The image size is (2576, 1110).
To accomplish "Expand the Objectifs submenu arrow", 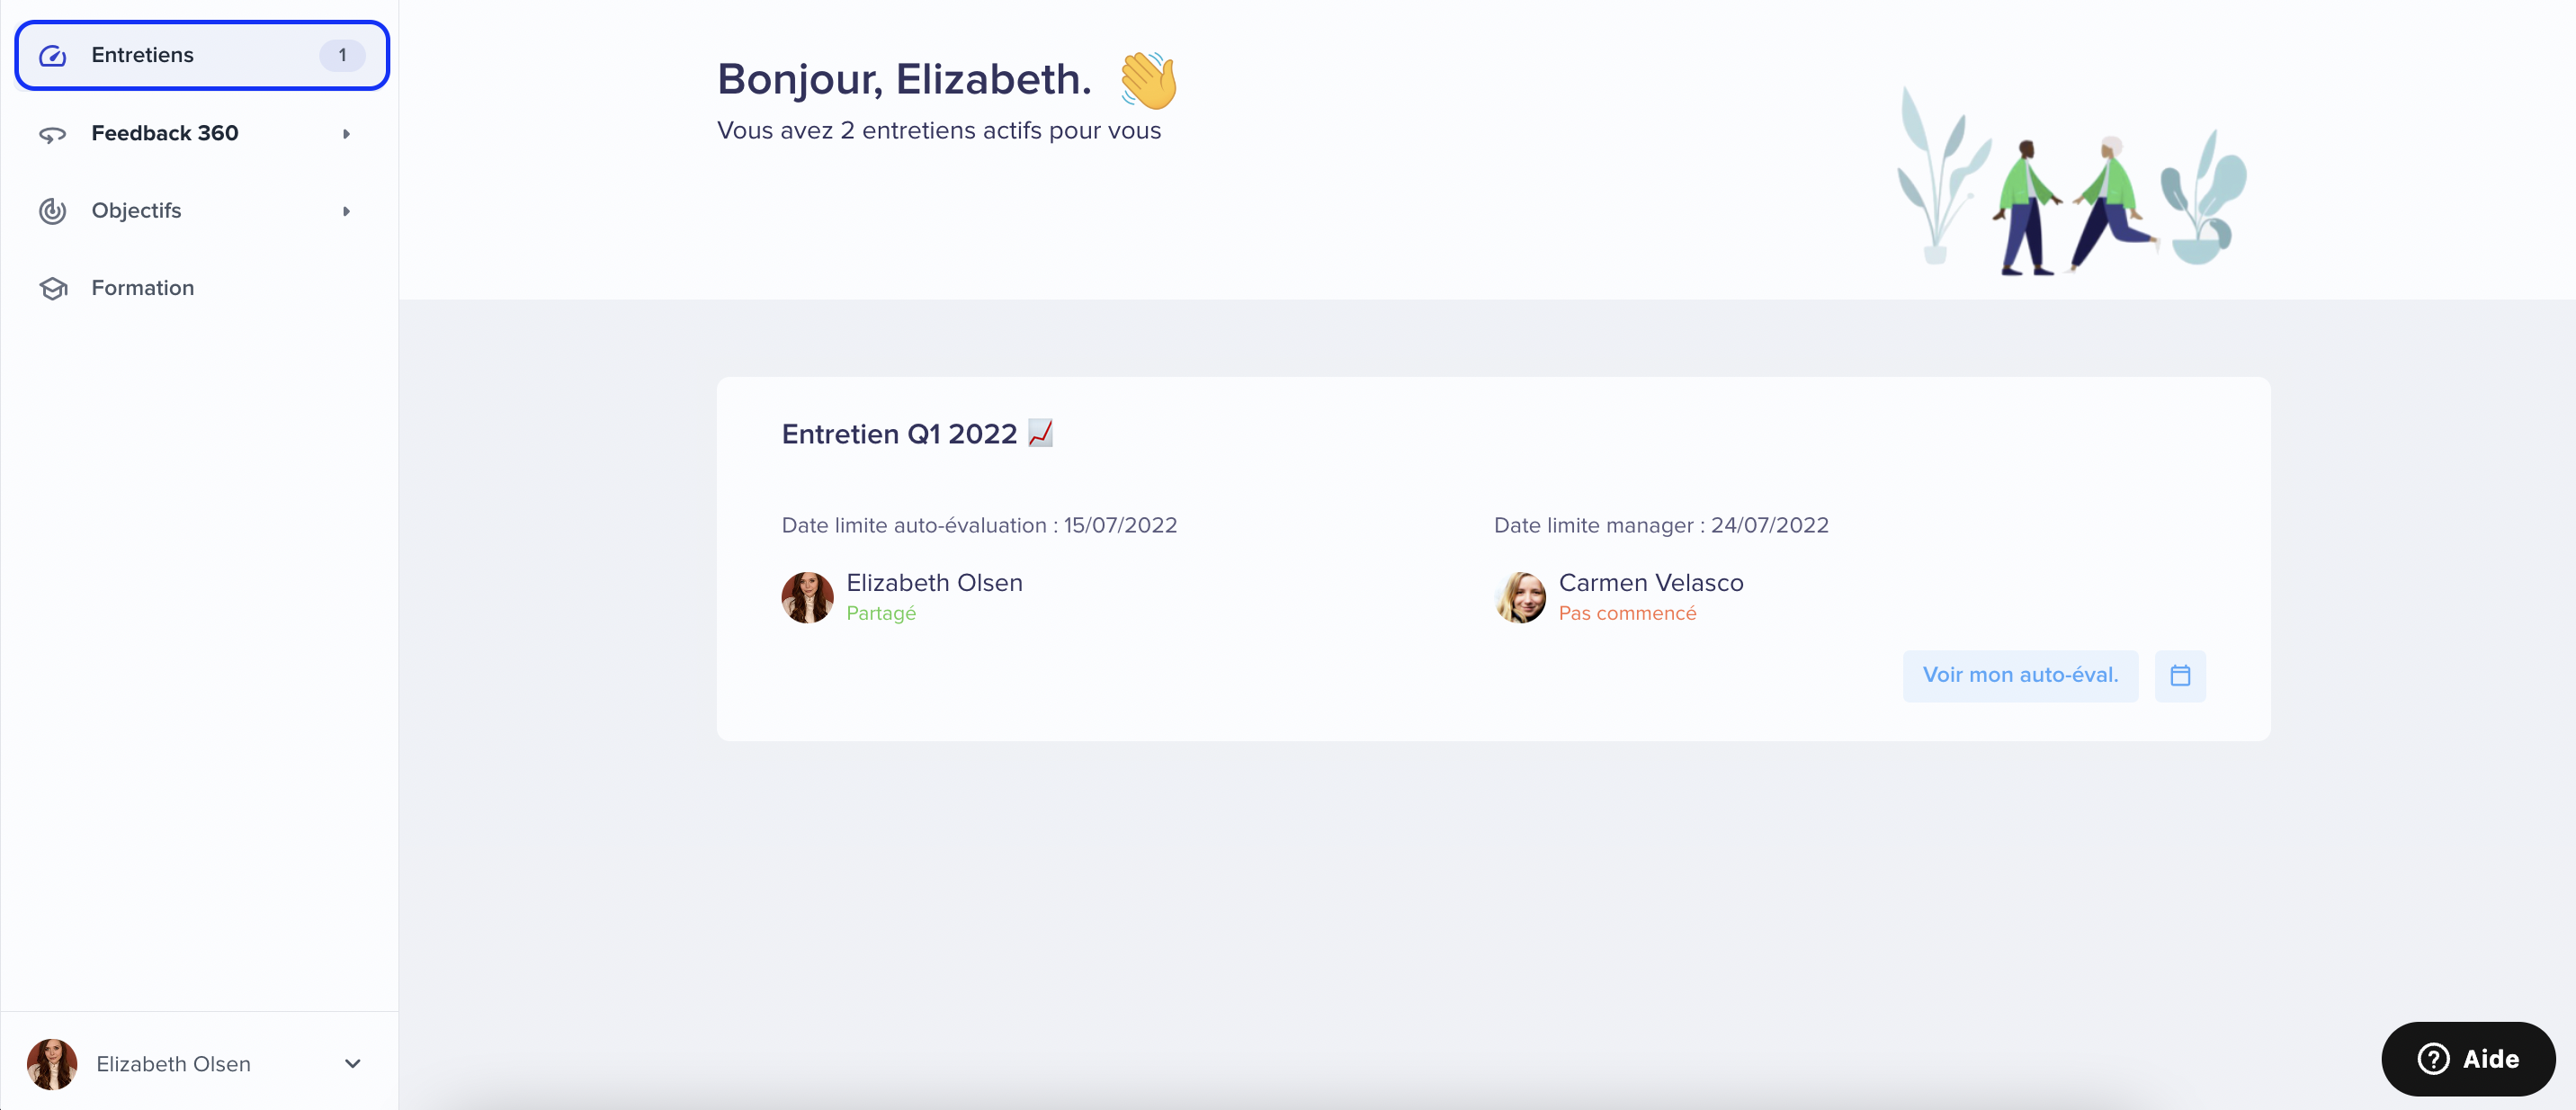I will [x=346, y=211].
